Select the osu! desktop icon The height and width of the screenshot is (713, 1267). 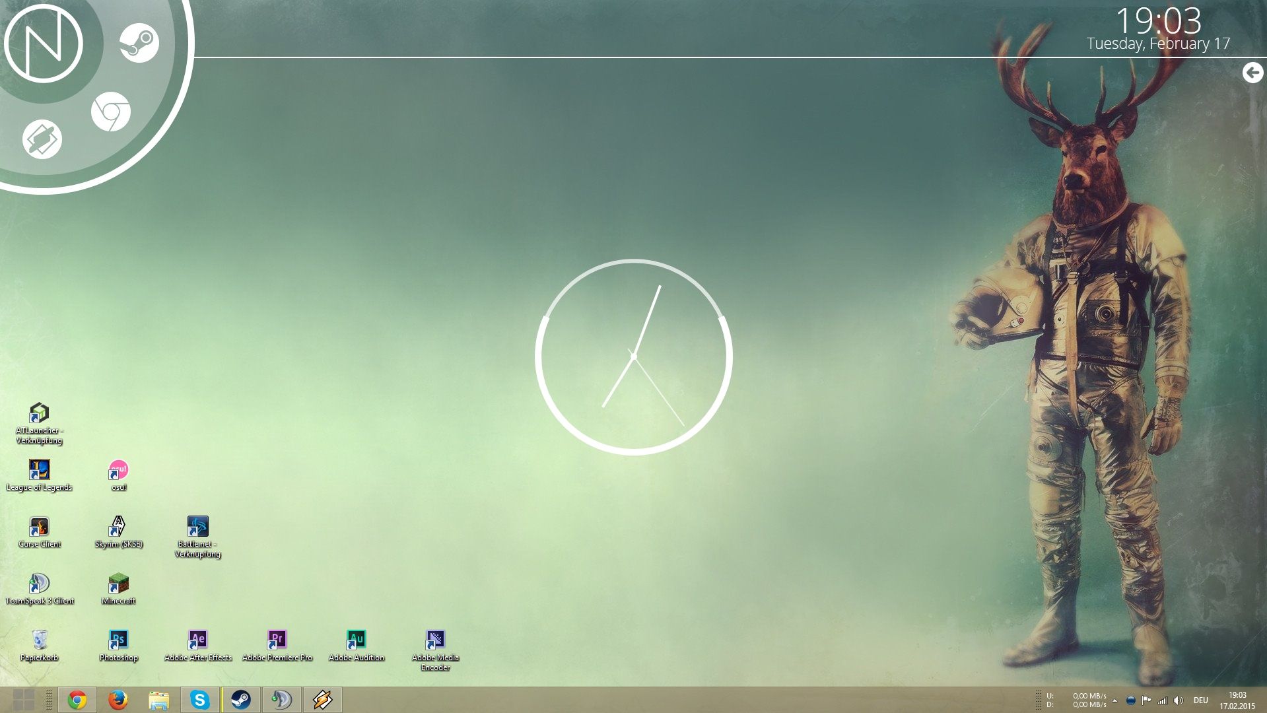pyautogui.click(x=118, y=470)
